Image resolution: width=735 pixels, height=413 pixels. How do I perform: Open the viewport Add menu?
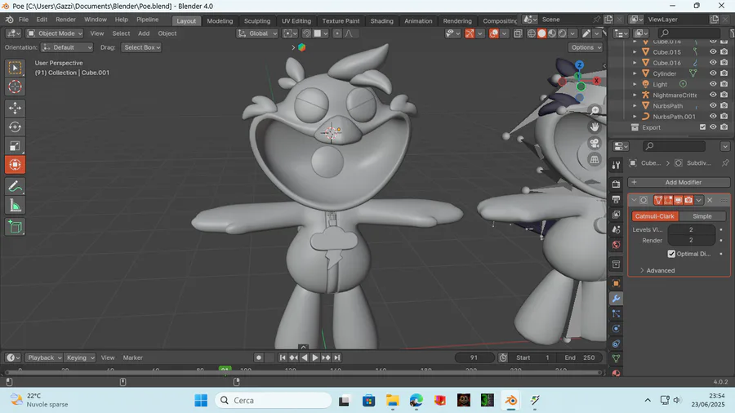144,33
